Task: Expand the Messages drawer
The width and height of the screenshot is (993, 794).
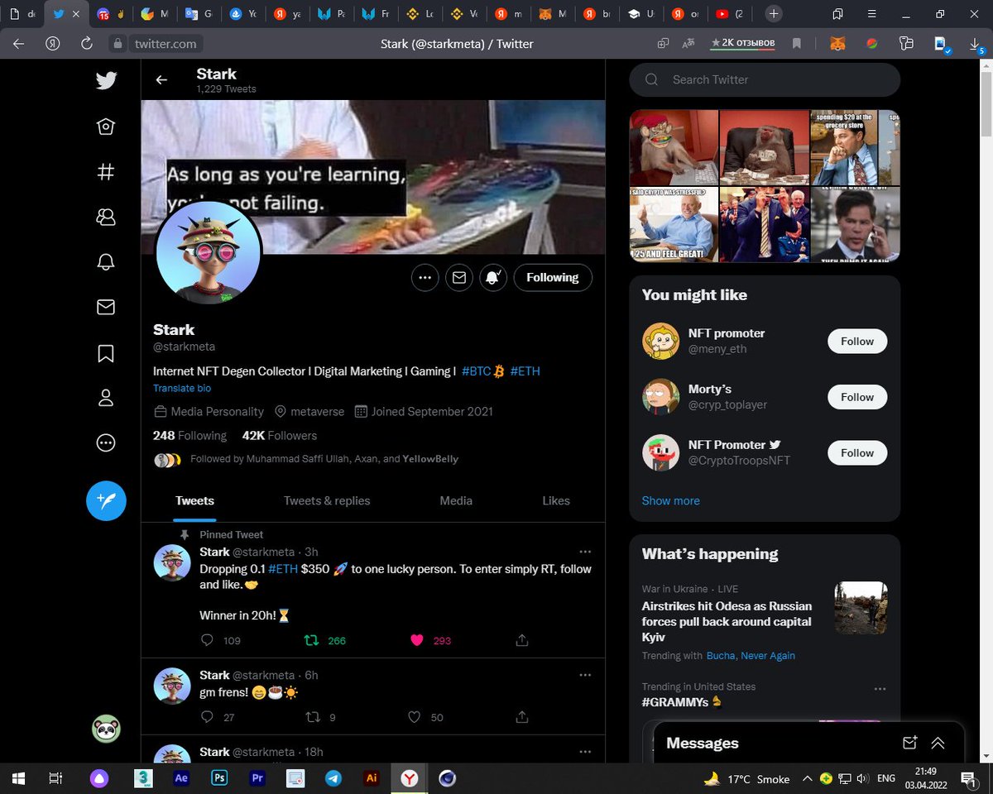Action: [938, 743]
